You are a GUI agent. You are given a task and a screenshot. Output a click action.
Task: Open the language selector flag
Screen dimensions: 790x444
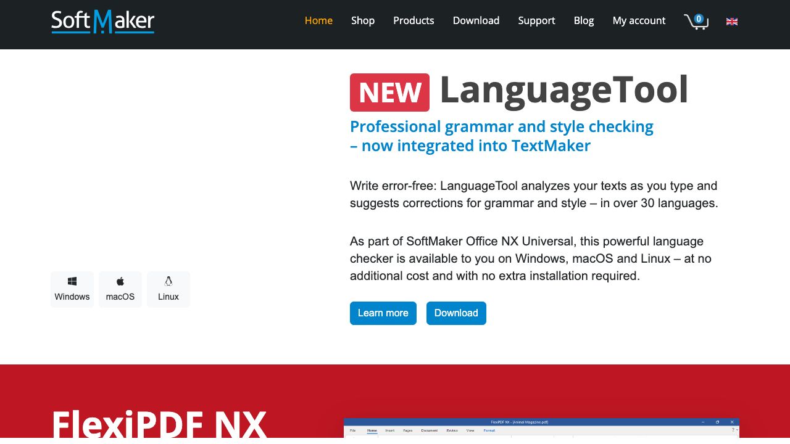point(732,22)
